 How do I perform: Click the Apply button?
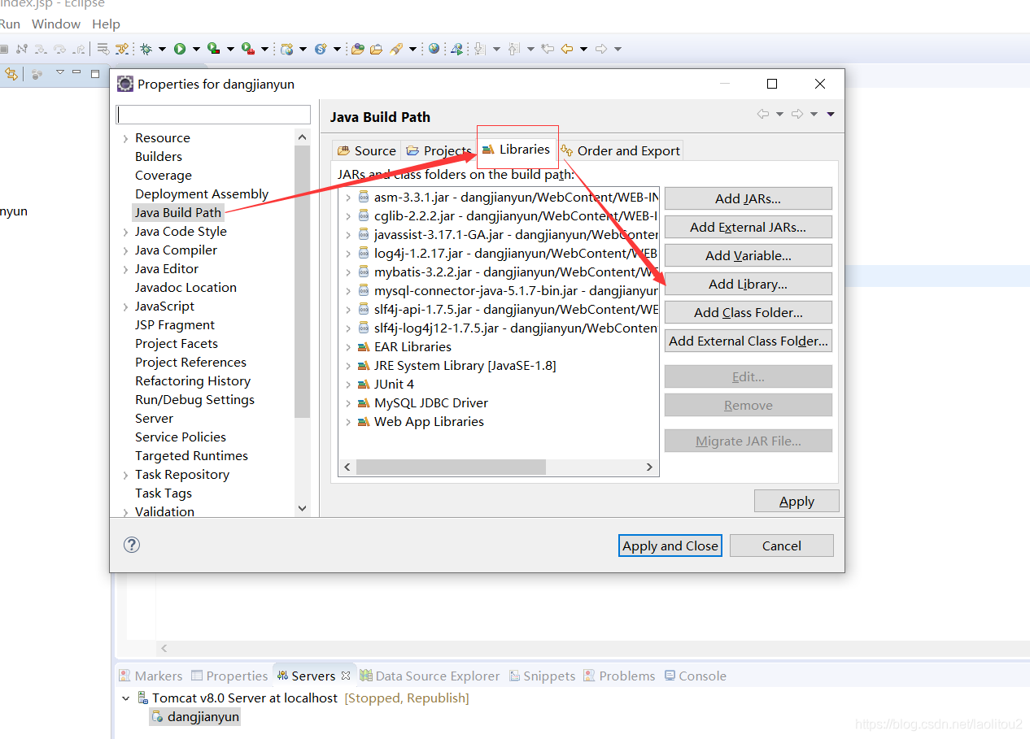click(797, 501)
